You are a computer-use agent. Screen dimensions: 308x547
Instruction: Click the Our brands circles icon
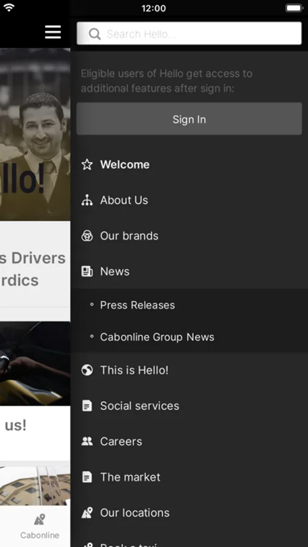coord(87,236)
